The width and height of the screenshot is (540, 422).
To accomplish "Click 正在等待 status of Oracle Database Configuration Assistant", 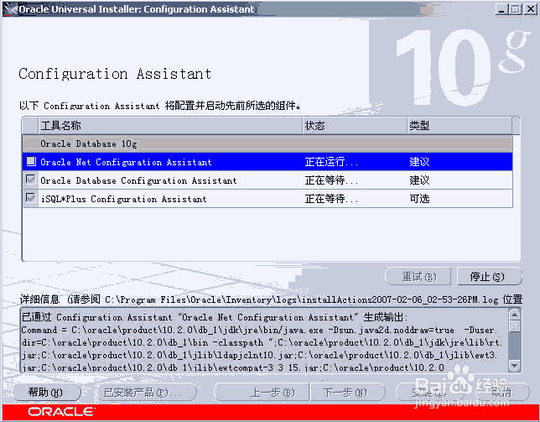I will (x=355, y=180).
